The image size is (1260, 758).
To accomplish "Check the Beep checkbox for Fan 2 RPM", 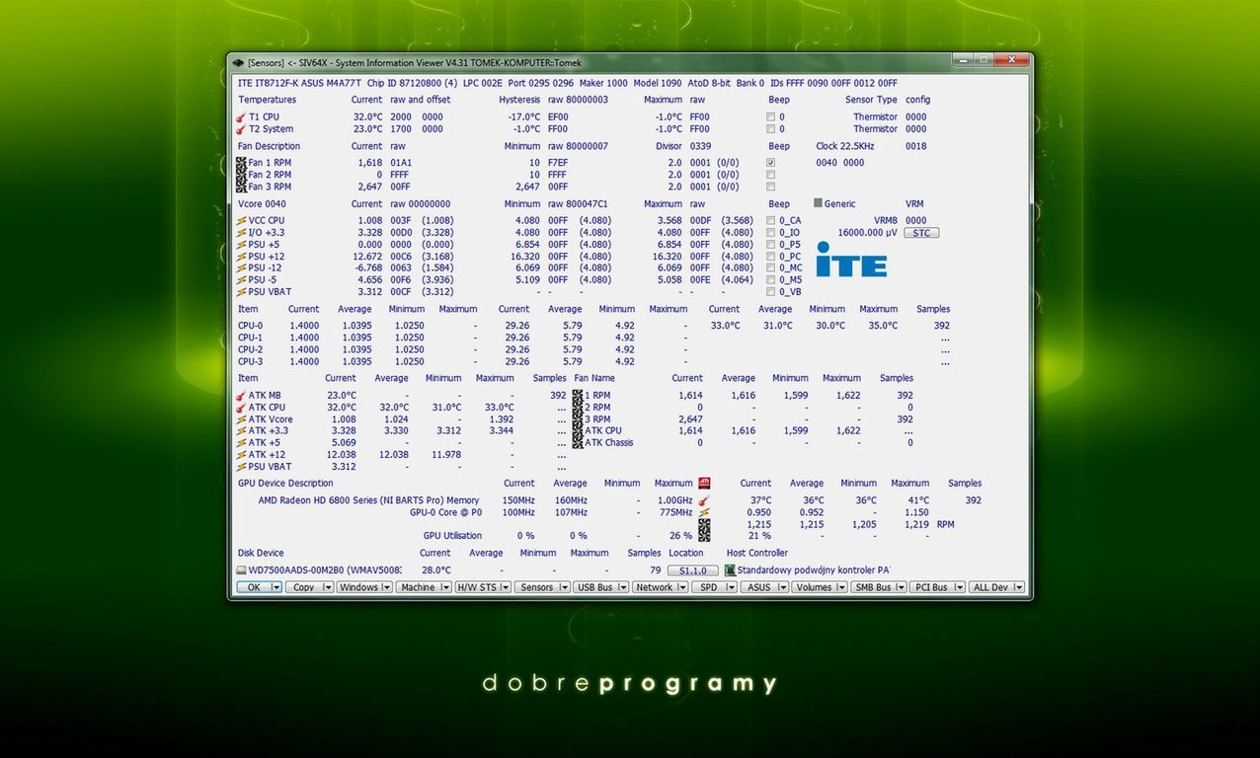I will coord(771,175).
